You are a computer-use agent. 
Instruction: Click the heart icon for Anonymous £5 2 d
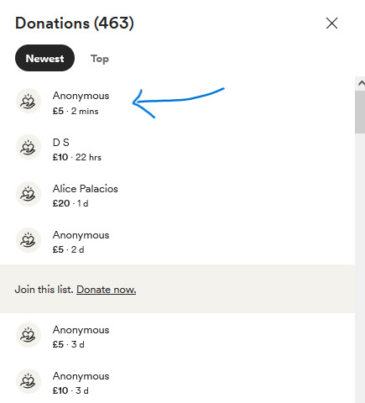pyautogui.click(x=29, y=240)
